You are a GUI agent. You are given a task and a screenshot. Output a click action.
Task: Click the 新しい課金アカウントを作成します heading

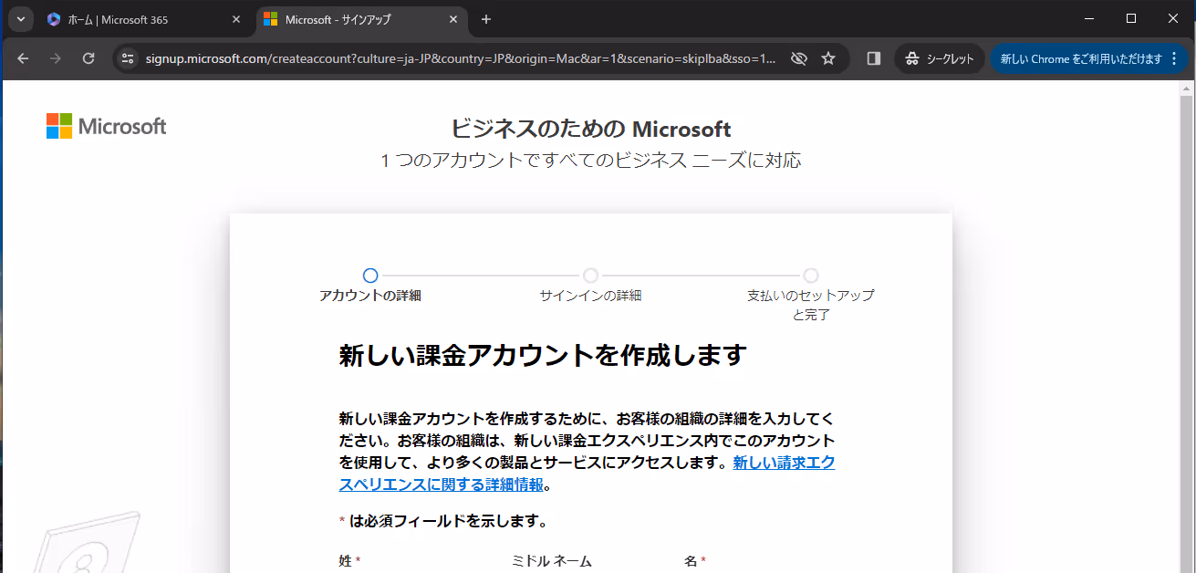(x=543, y=355)
